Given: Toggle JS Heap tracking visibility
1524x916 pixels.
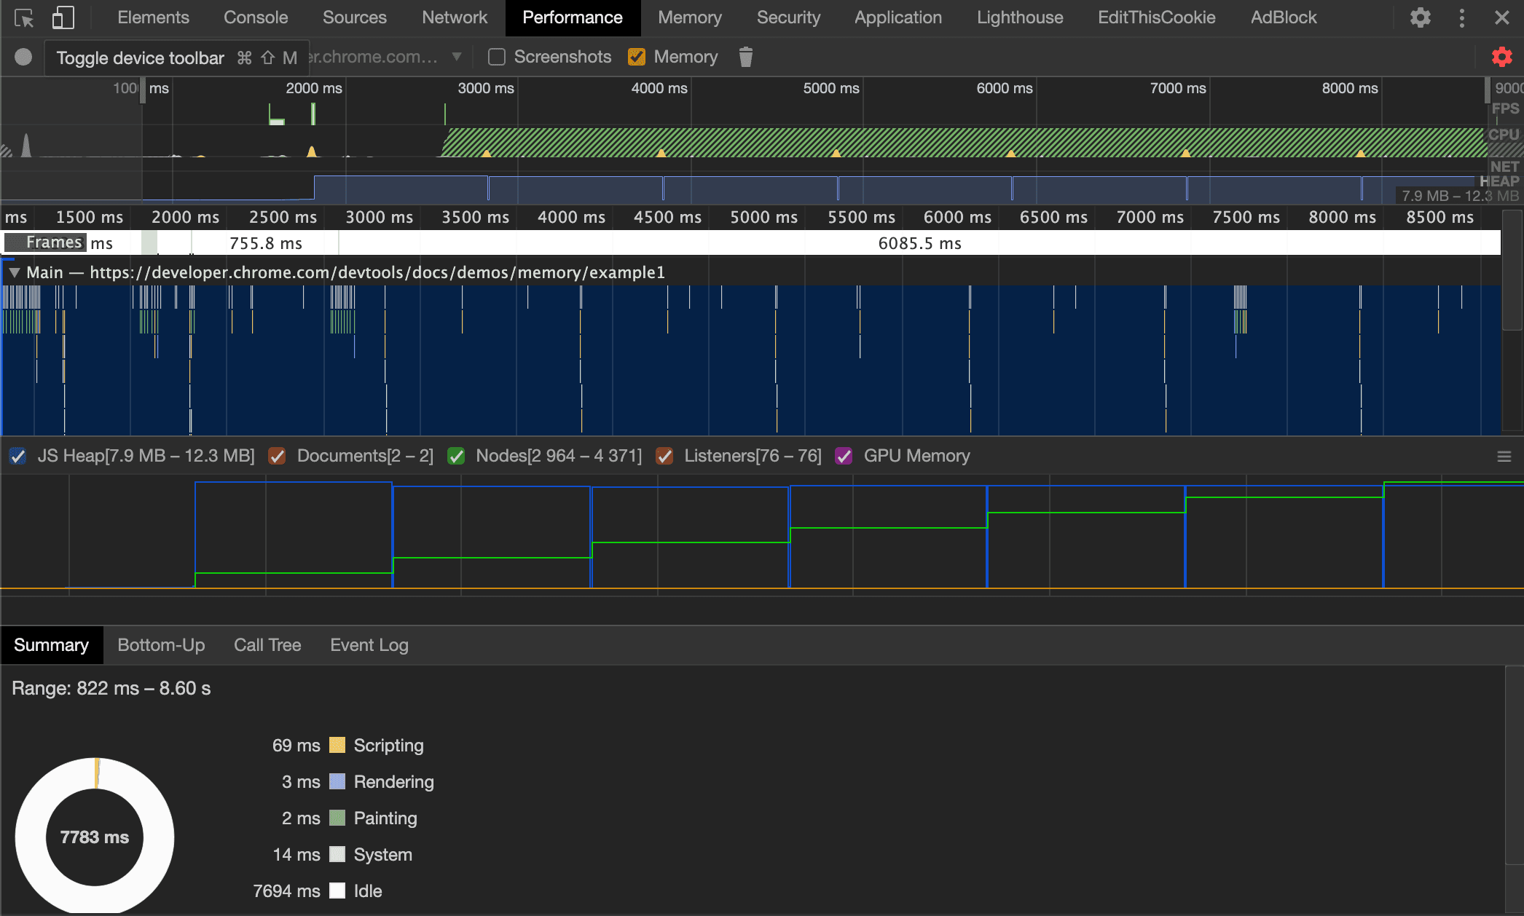Looking at the screenshot, I should pos(20,456).
